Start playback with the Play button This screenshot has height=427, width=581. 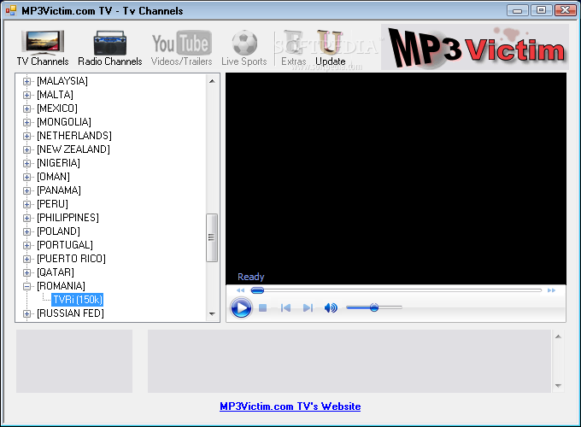241,307
